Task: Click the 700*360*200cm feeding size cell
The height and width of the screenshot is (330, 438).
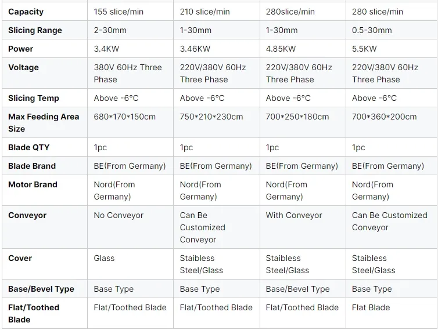Action: point(392,122)
